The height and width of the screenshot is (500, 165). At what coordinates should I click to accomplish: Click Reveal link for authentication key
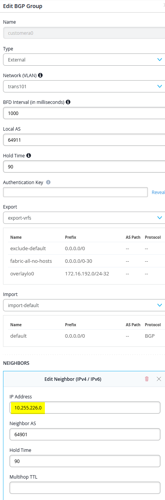coord(158,192)
